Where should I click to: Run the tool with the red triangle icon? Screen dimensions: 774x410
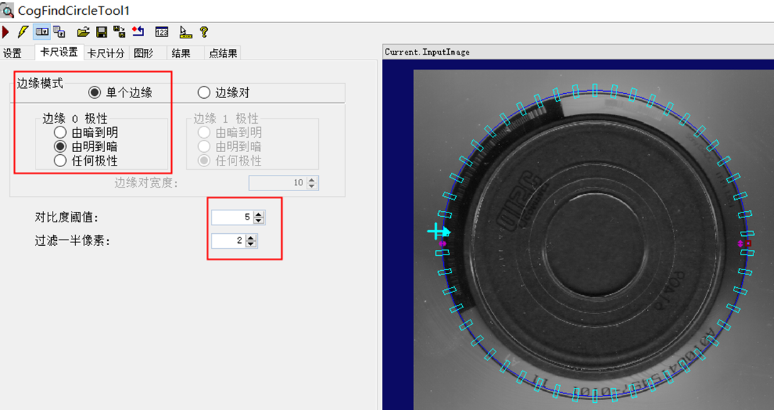tap(6, 32)
